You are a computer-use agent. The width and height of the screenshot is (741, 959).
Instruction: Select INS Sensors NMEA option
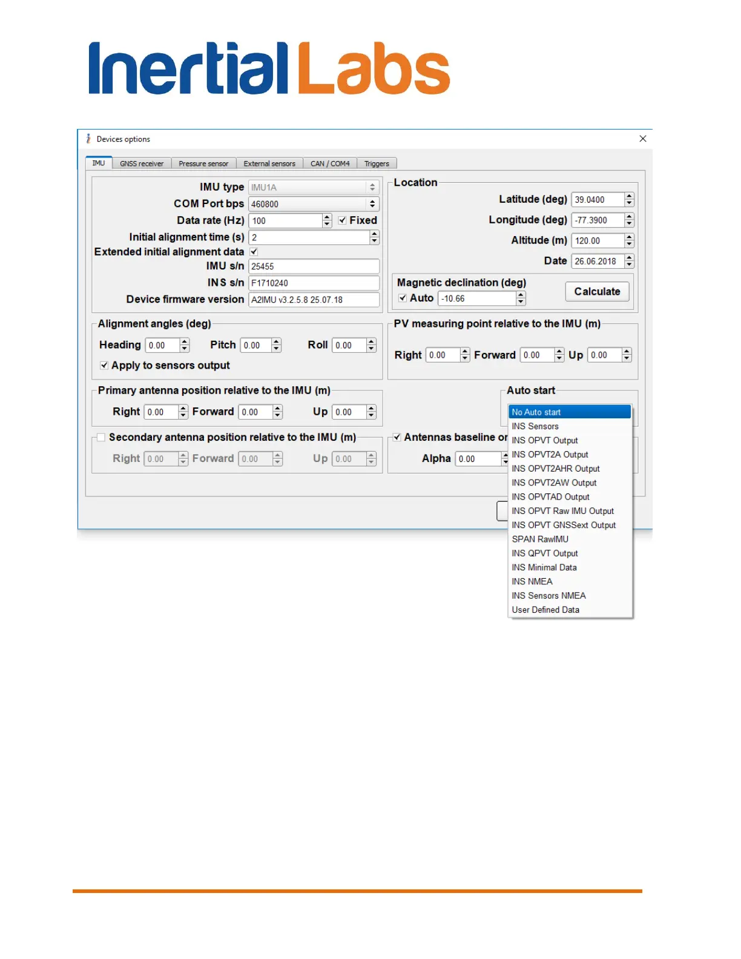tap(570, 596)
